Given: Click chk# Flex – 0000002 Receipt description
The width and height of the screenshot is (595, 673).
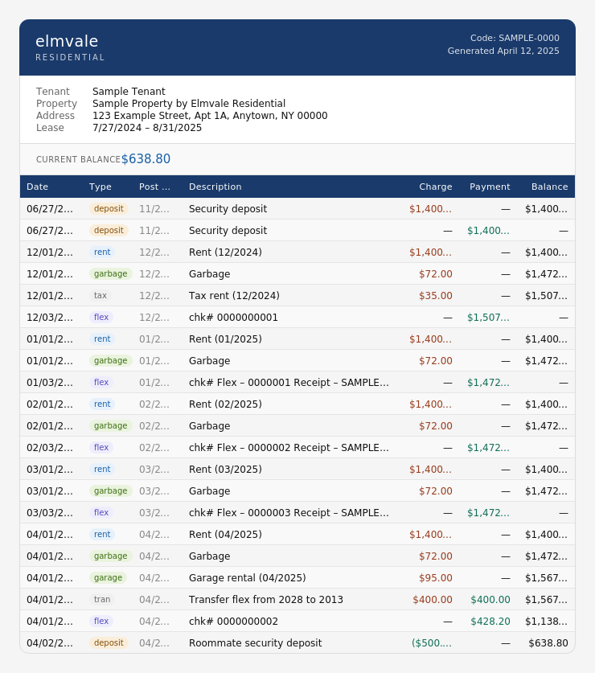Looking at the screenshot, I should point(289,448).
